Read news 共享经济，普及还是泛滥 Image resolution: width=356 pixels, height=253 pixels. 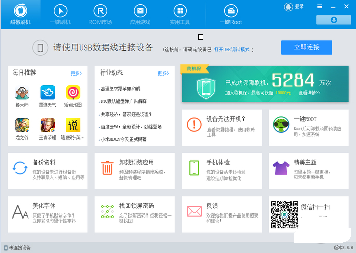[126, 114]
